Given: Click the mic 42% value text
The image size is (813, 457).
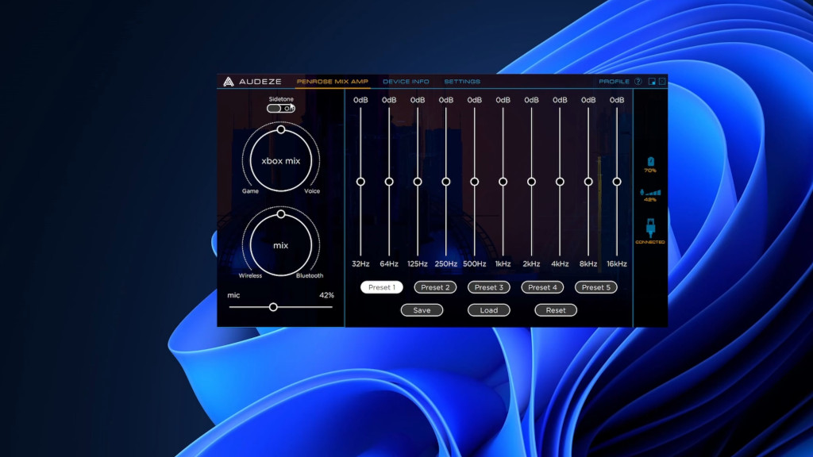Looking at the screenshot, I should pyautogui.click(x=326, y=295).
